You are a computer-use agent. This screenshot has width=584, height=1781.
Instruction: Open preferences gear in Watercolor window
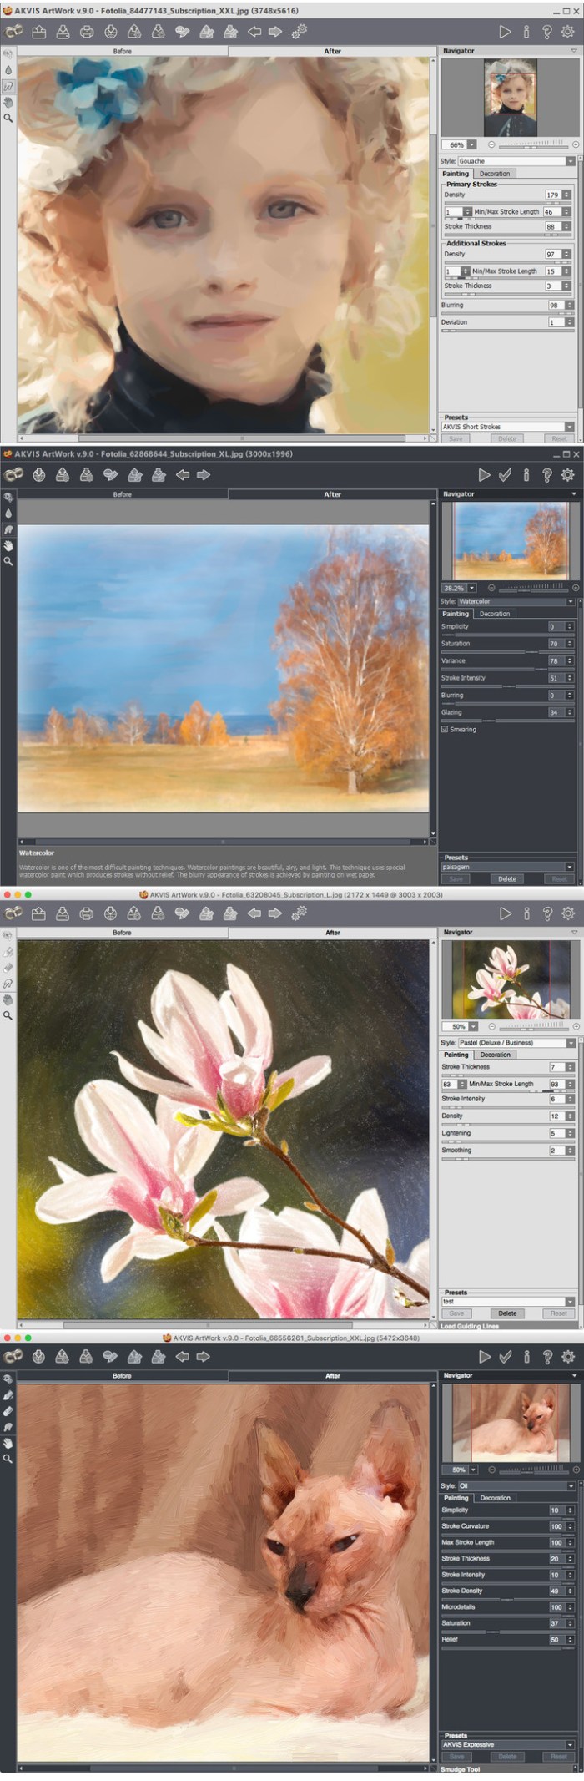click(568, 474)
